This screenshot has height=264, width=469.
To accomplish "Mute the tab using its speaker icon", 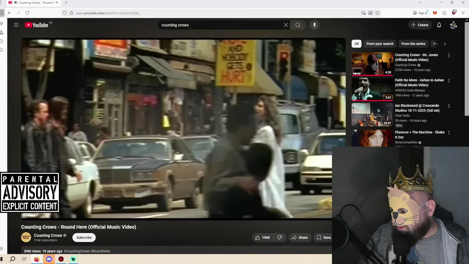I will click(15, 3).
